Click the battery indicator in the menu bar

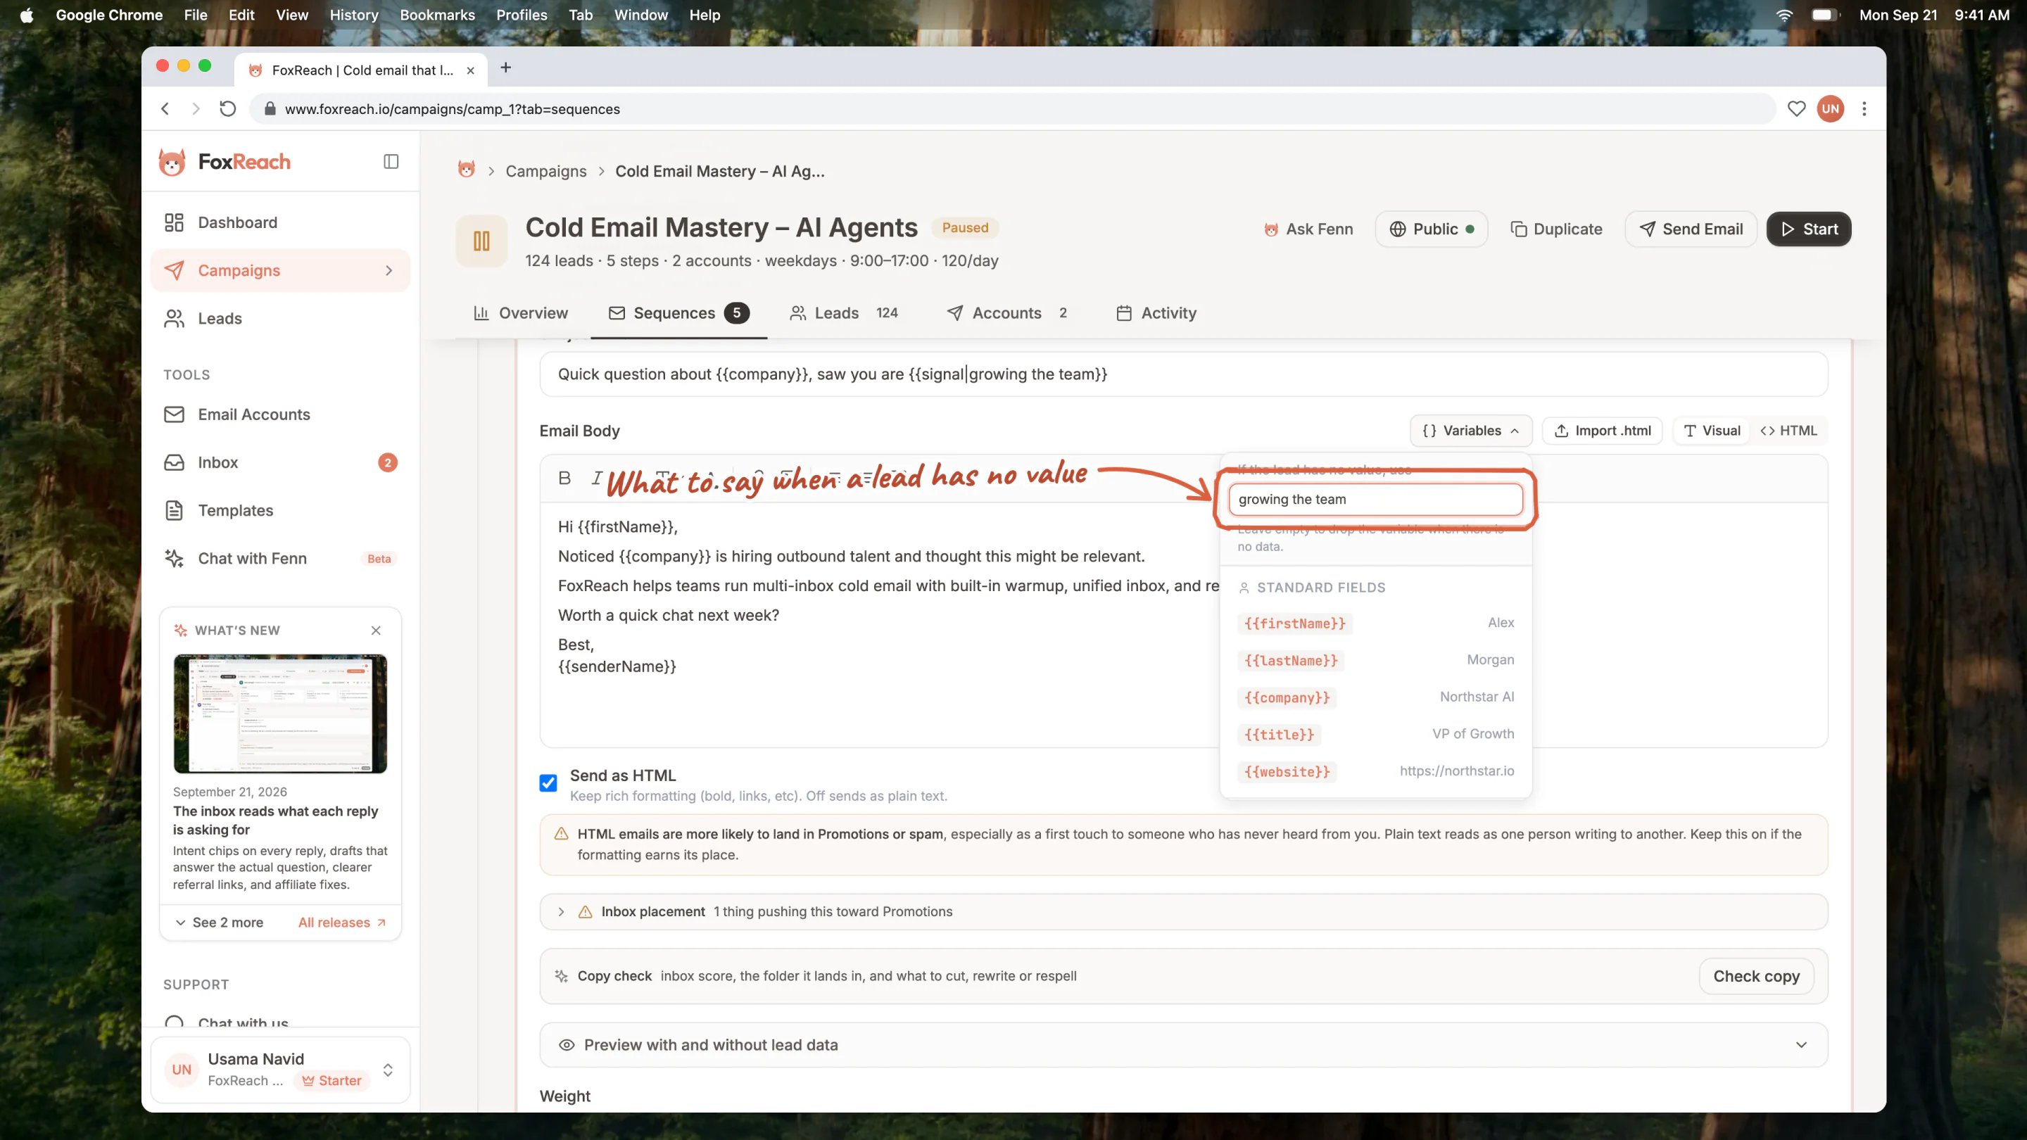[x=1825, y=15]
